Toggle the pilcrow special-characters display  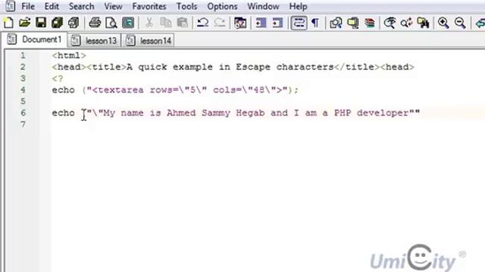(315, 23)
